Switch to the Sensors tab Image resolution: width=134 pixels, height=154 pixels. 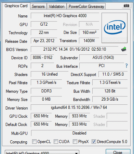coord(38,7)
